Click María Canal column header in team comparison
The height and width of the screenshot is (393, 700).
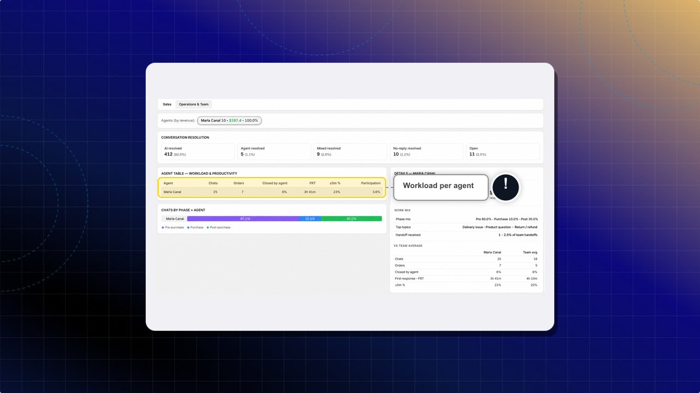[x=492, y=253]
